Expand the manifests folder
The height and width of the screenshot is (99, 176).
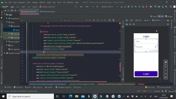[x=7, y=18]
